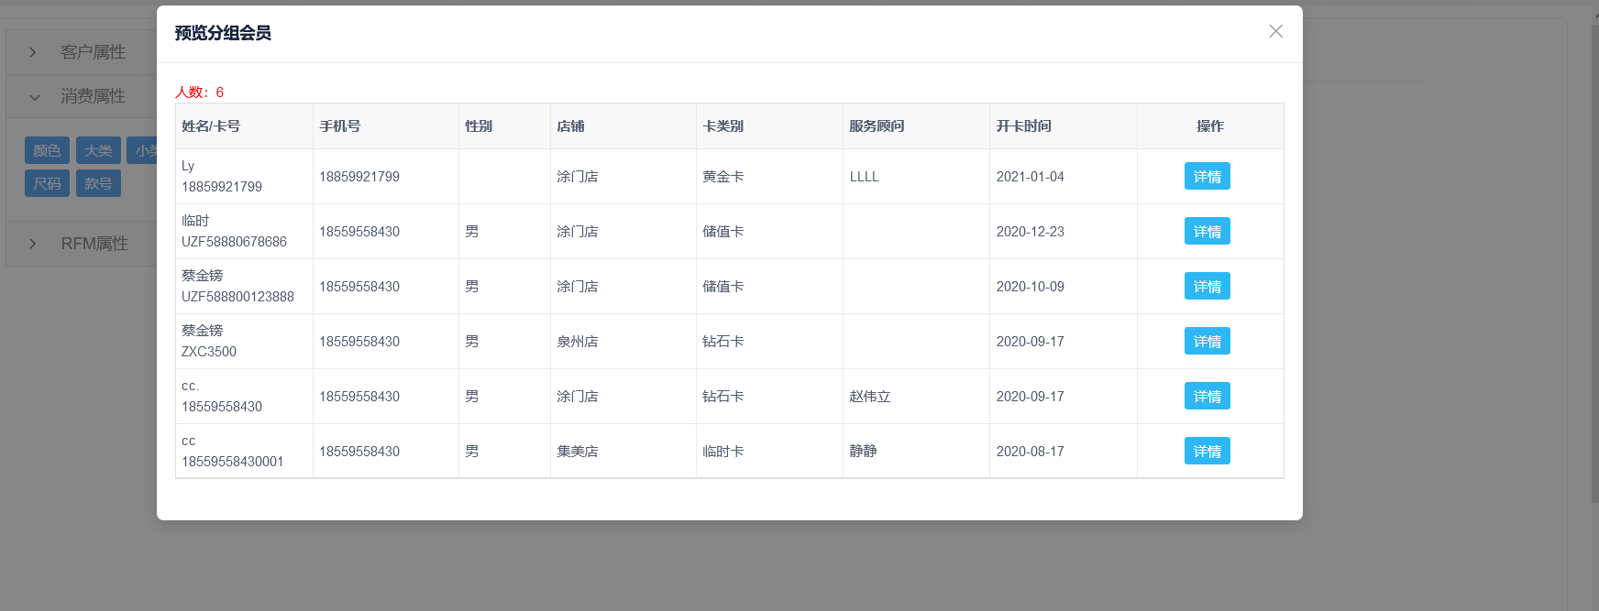This screenshot has height=611, width=1599.
Task: Close the 预览分组会员 dialog
Action: (1275, 32)
